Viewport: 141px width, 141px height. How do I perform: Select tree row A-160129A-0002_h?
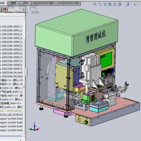[11, 38]
